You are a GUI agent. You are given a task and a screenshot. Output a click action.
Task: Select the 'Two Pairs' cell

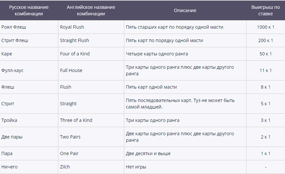point(70,137)
